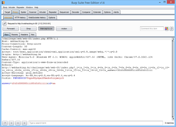Select the Raw request view tab

click(7, 35)
